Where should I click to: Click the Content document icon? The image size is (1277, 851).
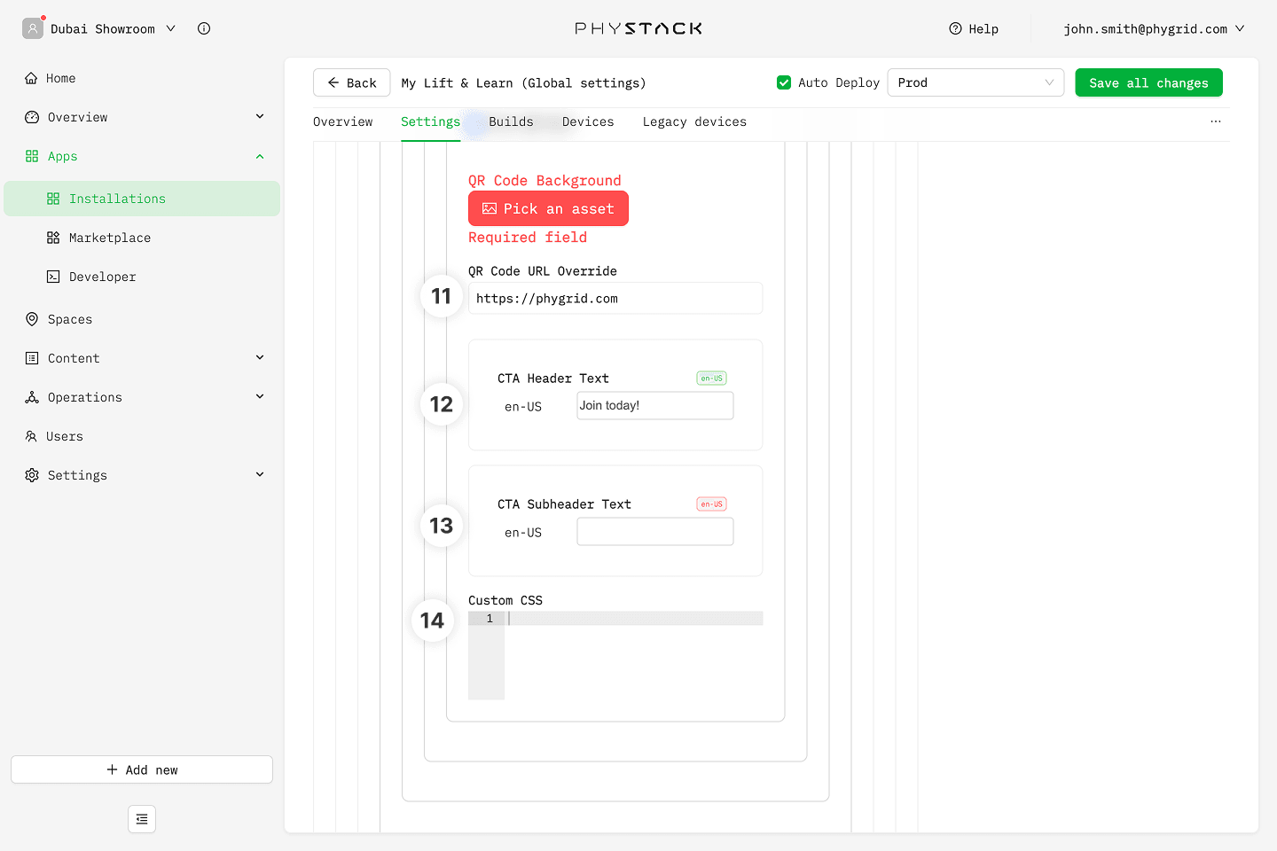[x=32, y=358]
